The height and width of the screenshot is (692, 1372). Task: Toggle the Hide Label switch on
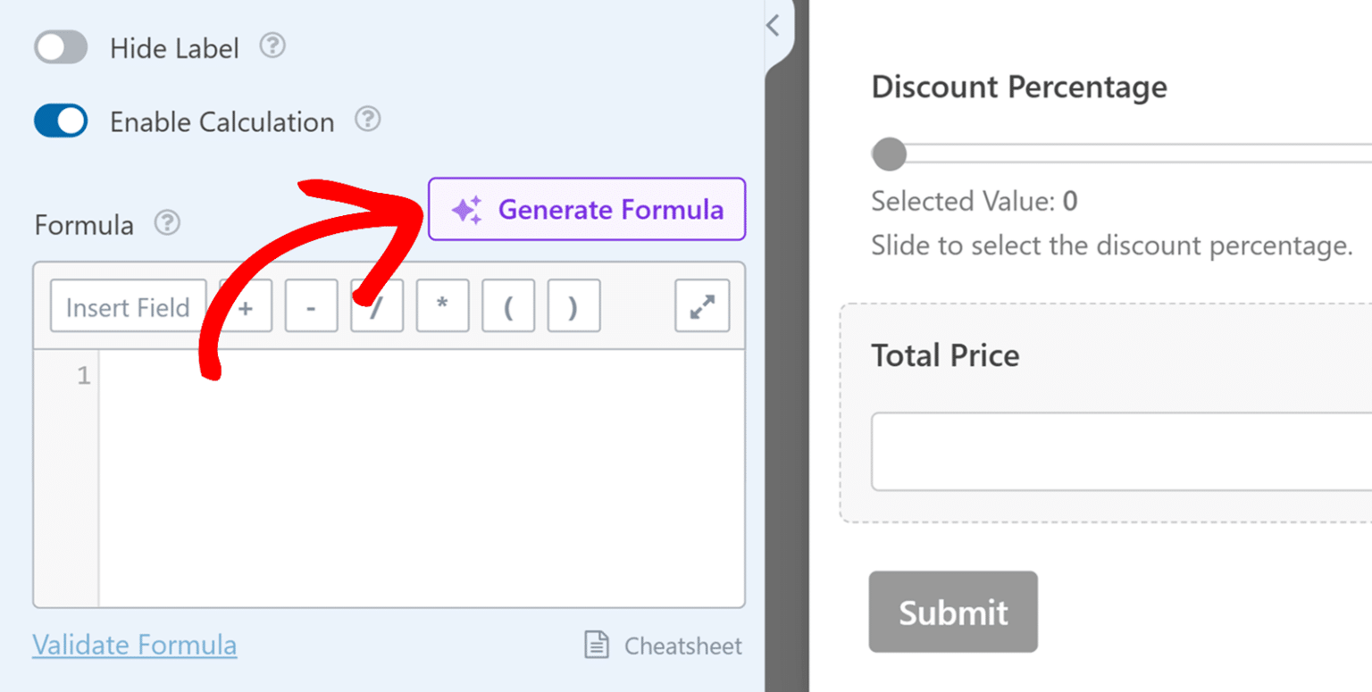coord(60,46)
